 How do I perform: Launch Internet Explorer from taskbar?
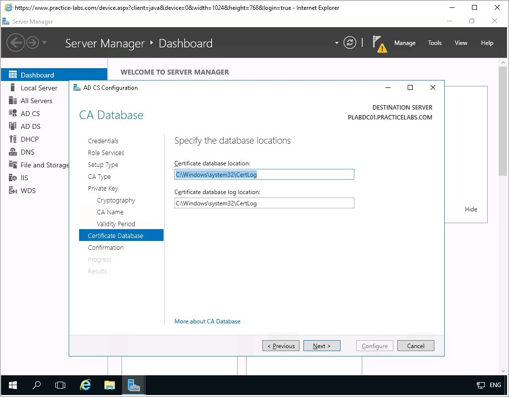(85, 385)
